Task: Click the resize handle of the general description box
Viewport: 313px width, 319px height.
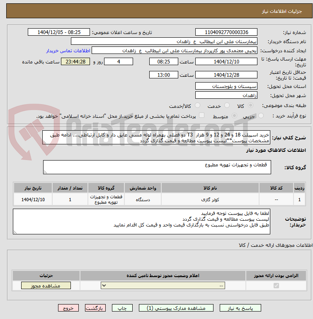Action: (44, 142)
